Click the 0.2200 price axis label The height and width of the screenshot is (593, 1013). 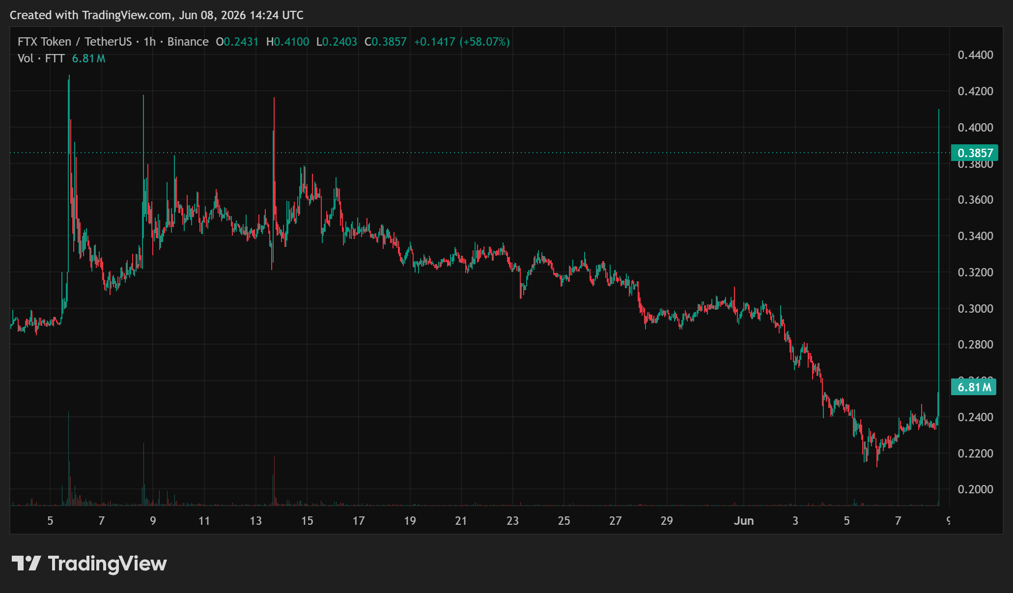tap(975, 454)
